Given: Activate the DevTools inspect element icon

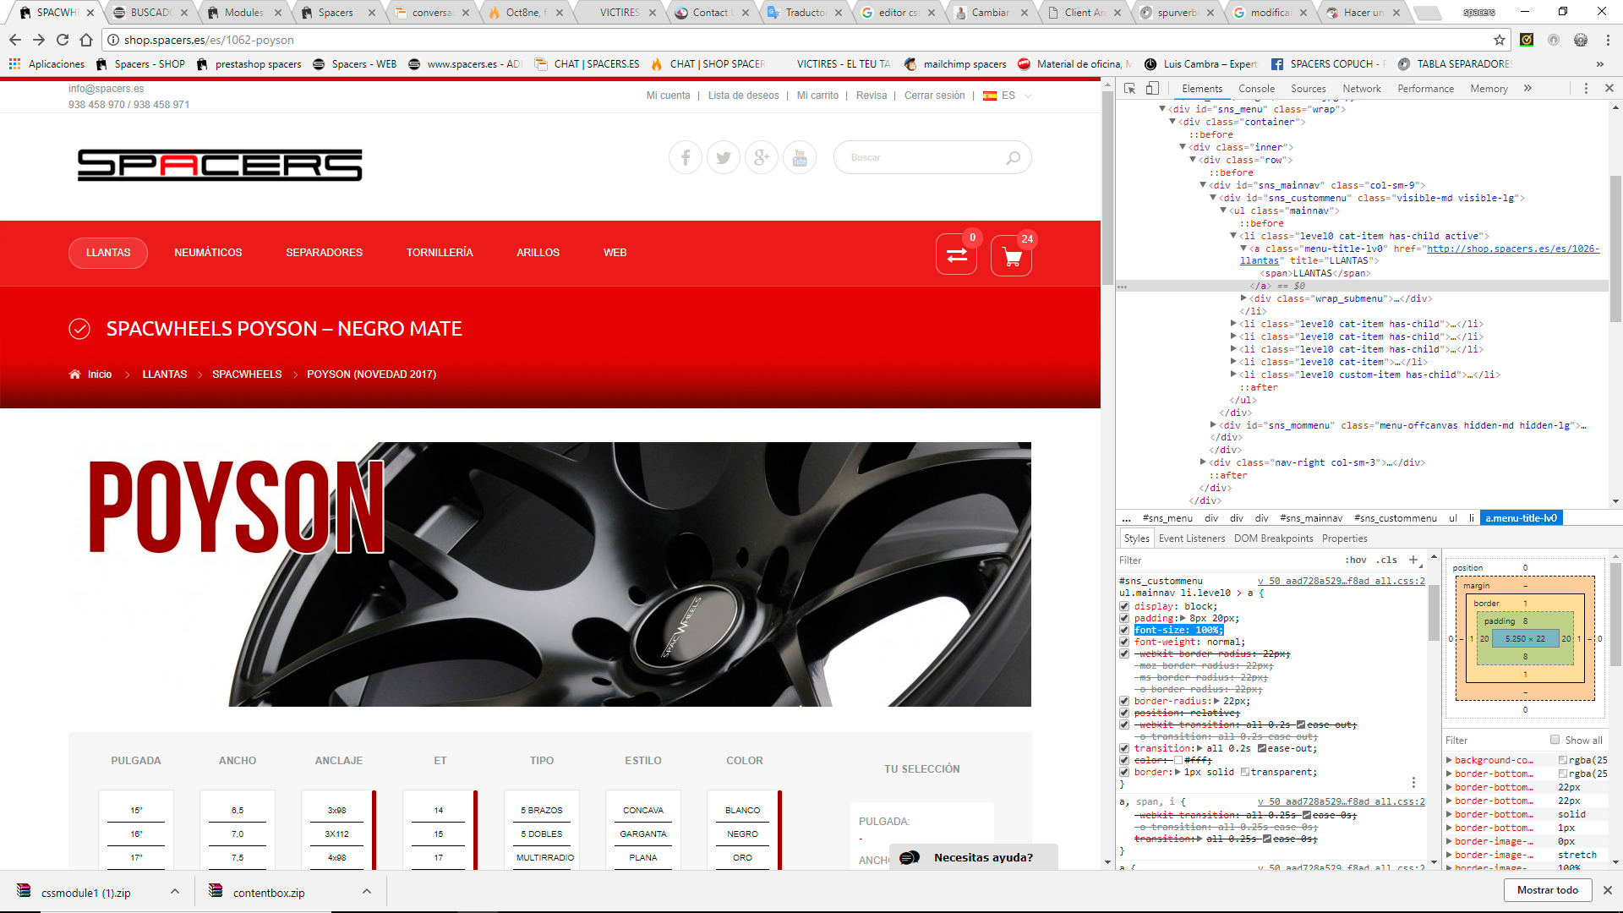Looking at the screenshot, I should (1130, 88).
